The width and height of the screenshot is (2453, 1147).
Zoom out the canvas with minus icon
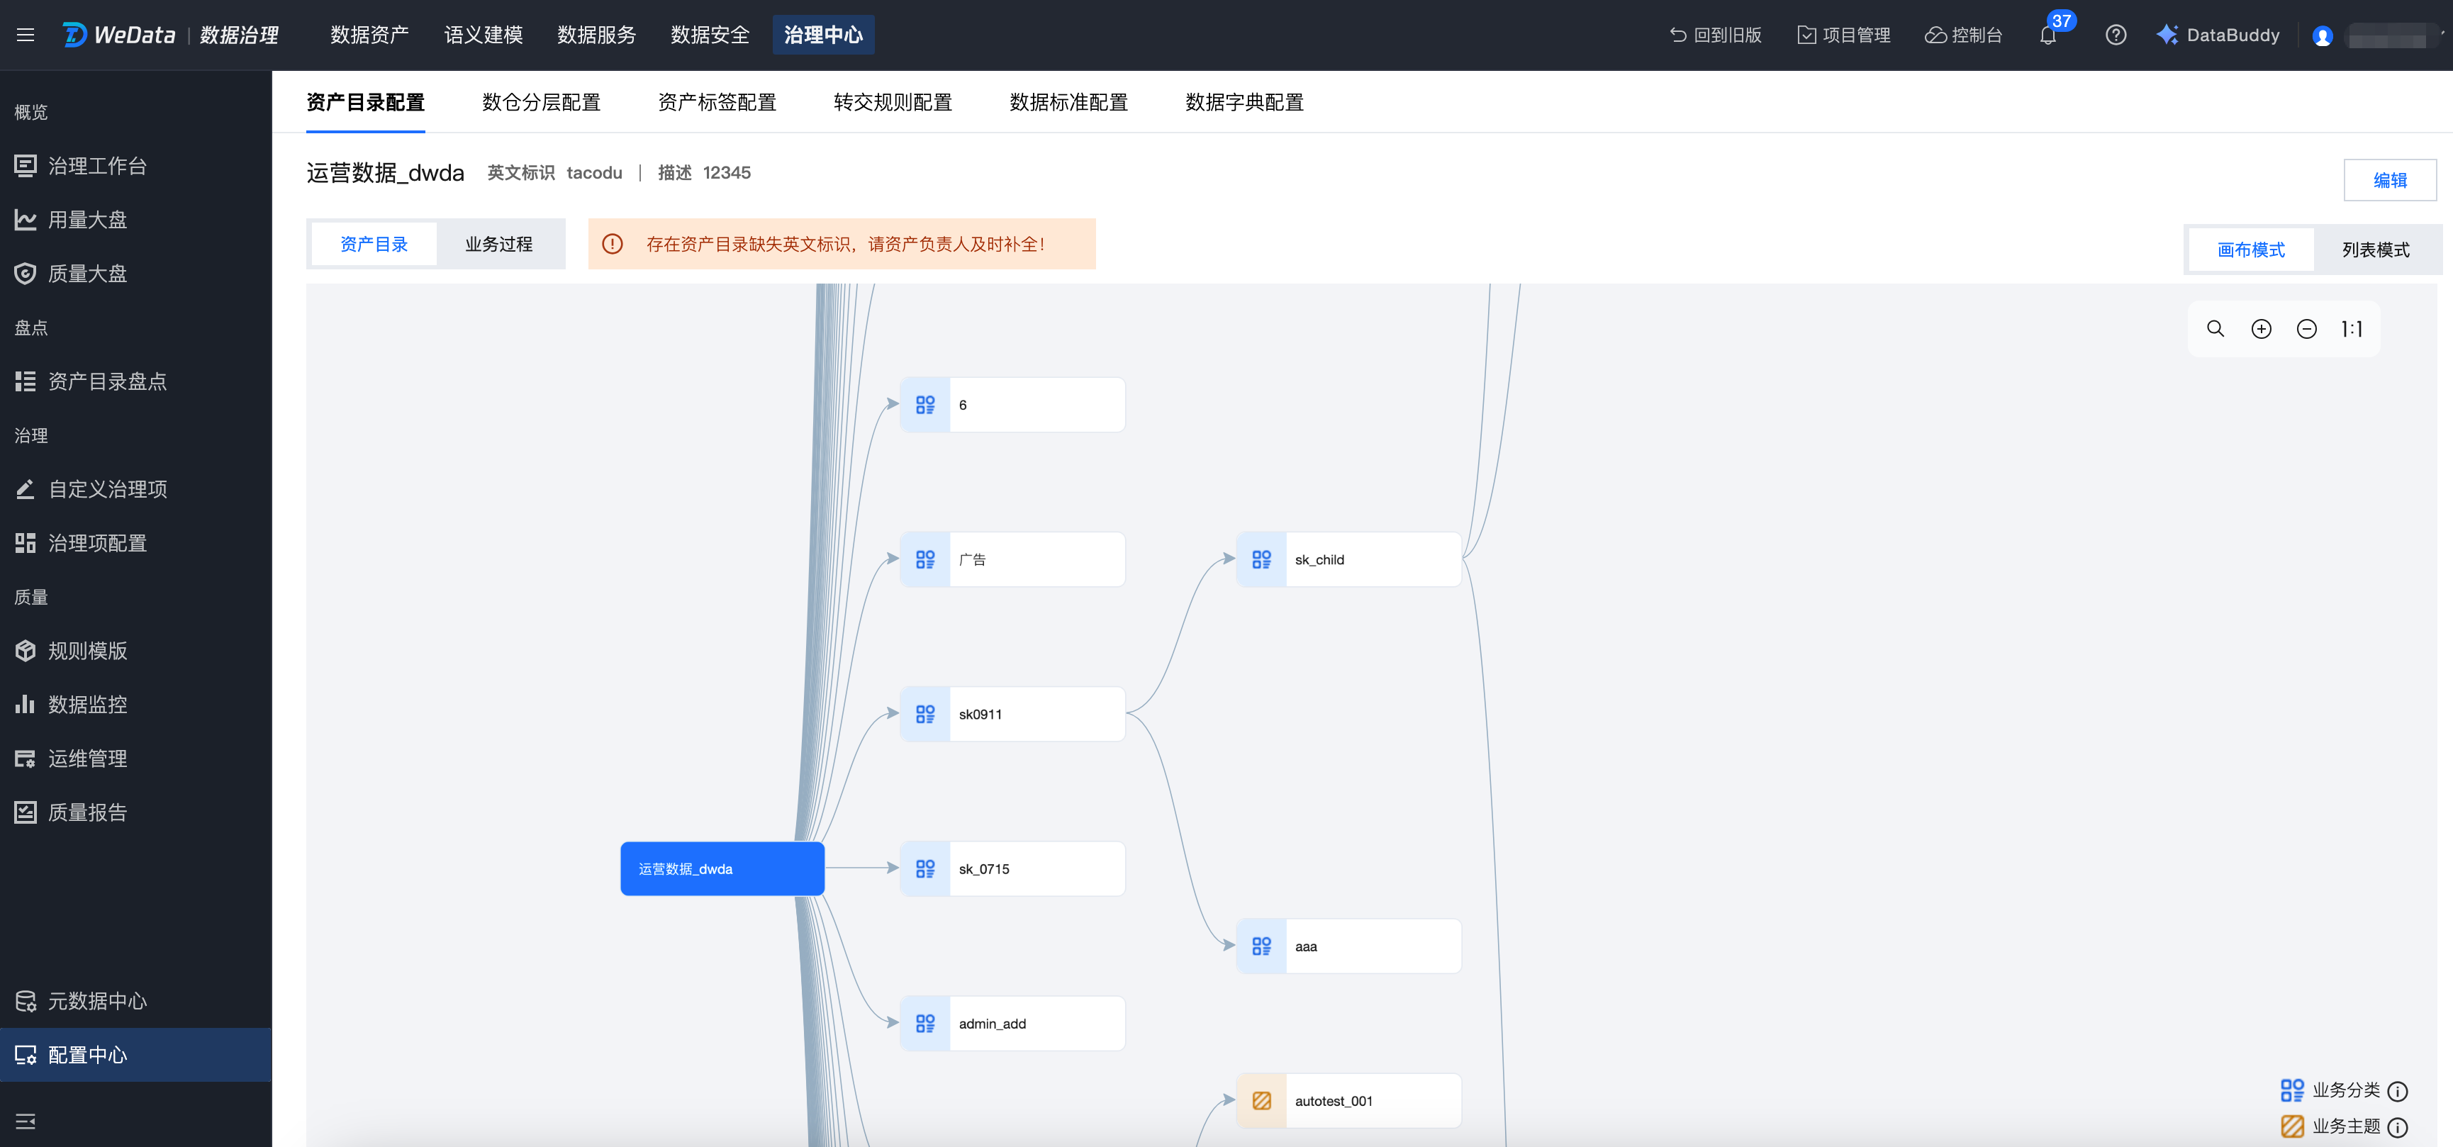(2306, 328)
